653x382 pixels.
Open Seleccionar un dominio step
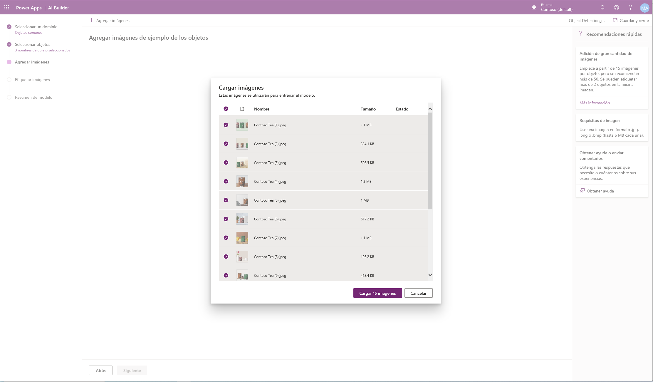click(36, 27)
